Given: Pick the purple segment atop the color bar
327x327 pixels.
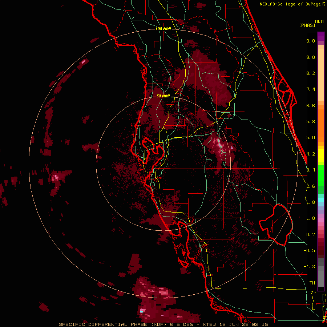Looking at the screenshot, I should (x=321, y=36).
